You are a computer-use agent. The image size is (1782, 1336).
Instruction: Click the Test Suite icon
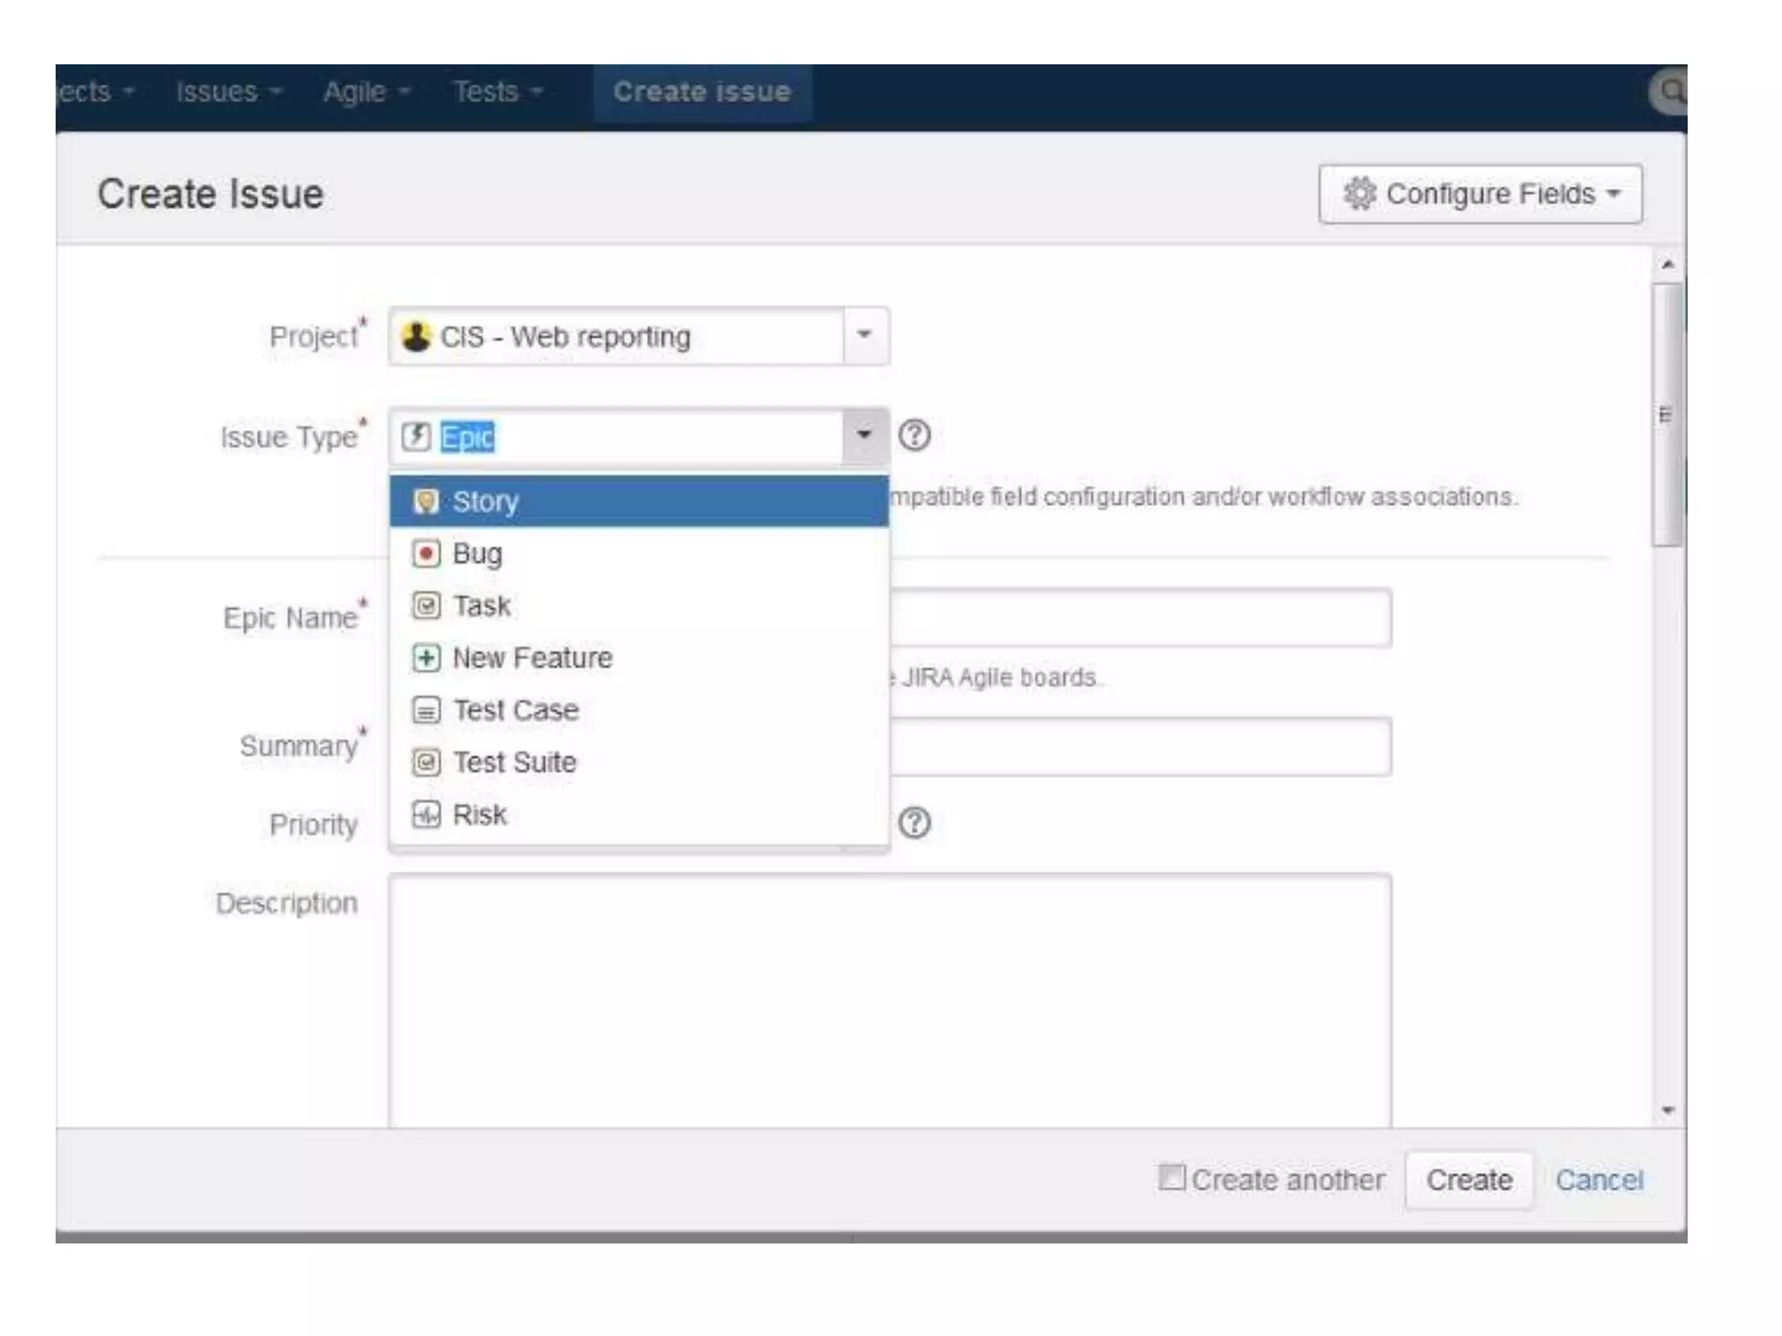[425, 763]
